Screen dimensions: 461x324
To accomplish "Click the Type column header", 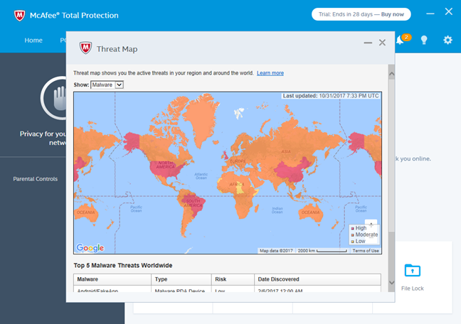I will 181,279.
